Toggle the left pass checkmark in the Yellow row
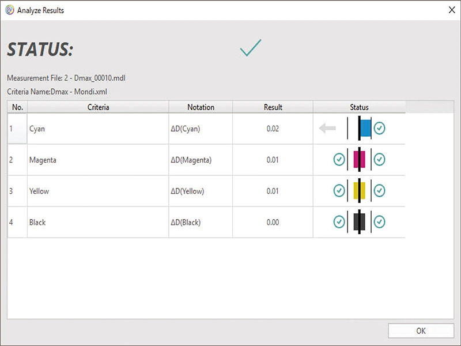461x346 pixels. point(340,191)
